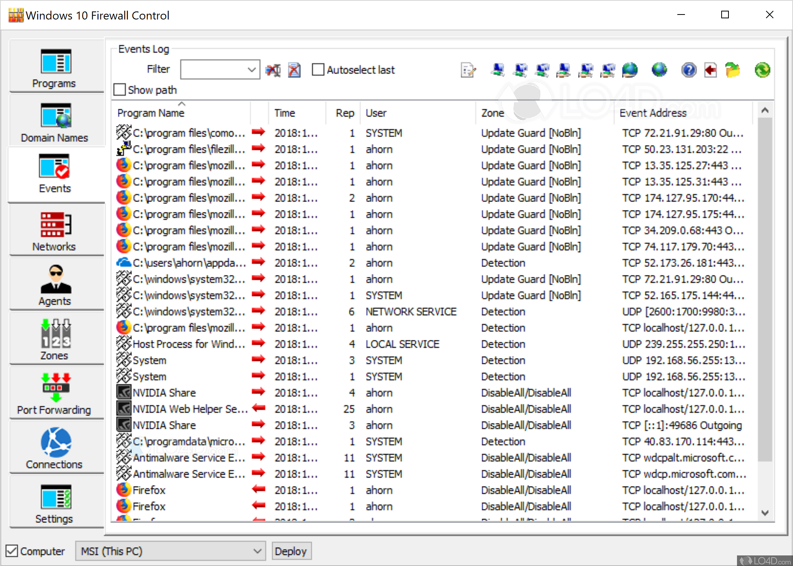Uncheck the Computer checkbox at bottom

13,550
